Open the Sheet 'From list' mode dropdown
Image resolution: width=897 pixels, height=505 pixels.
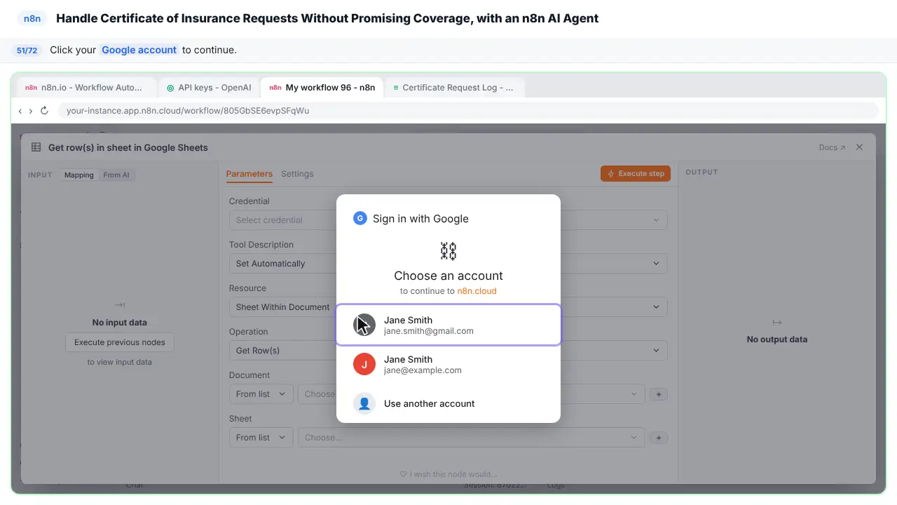[x=261, y=438]
